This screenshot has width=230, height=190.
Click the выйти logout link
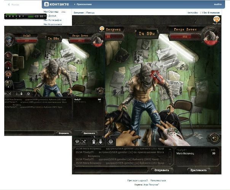pos(217,5)
